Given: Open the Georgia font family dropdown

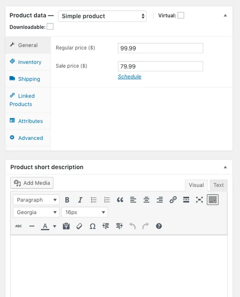Looking at the screenshot, I should point(36,212).
